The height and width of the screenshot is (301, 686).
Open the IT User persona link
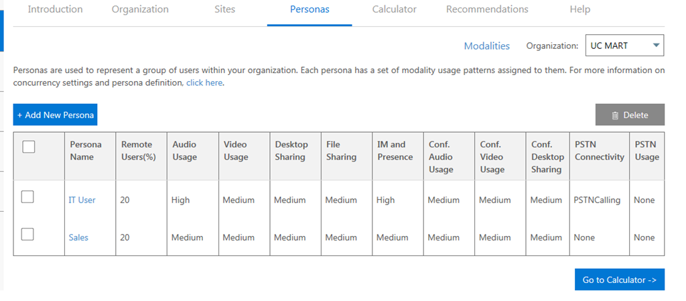(x=82, y=200)
